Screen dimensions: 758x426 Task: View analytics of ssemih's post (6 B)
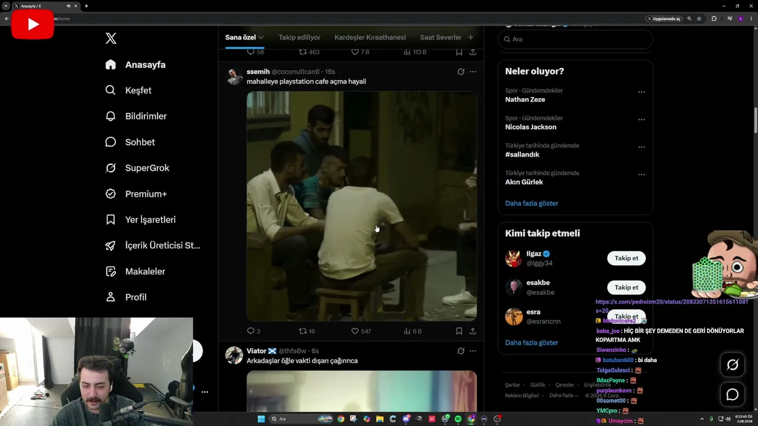point(413,331)
